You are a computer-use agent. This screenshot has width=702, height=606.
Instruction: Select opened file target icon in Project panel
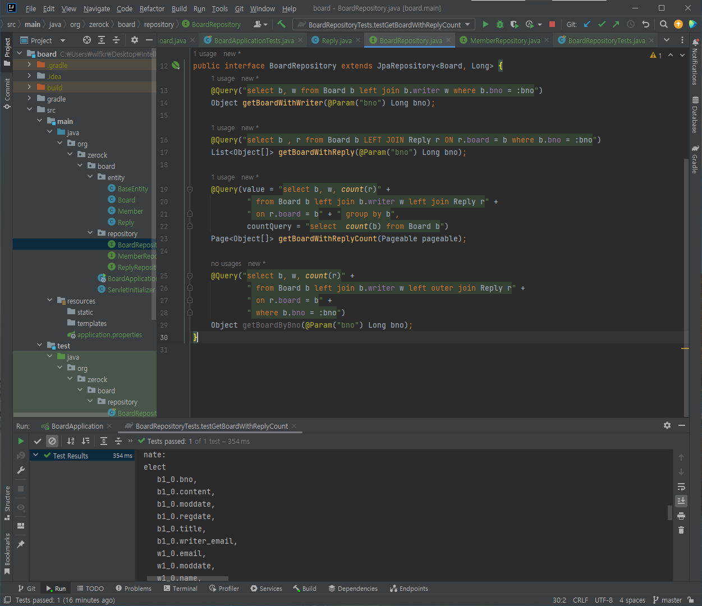coord(87,40)
